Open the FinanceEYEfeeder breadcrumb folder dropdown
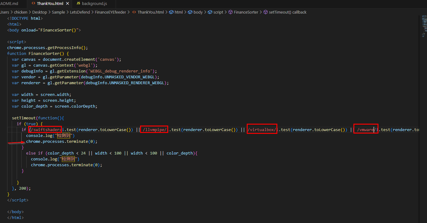This screenshot has height=223, width=427. (111, 12)
